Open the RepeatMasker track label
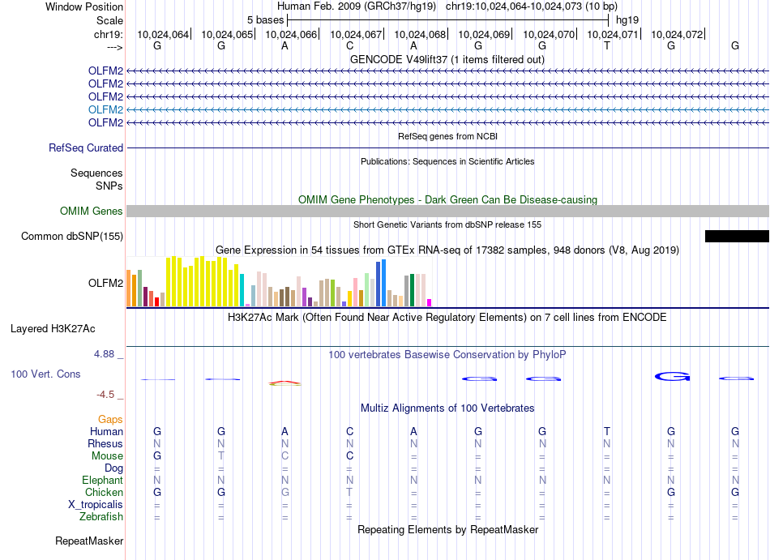 pyautogui.click(x=89, y=541)
